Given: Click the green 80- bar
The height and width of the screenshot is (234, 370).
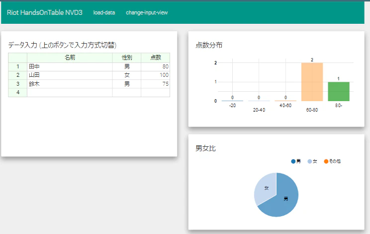Looking at the screenshot, I should tap(339, 92).
